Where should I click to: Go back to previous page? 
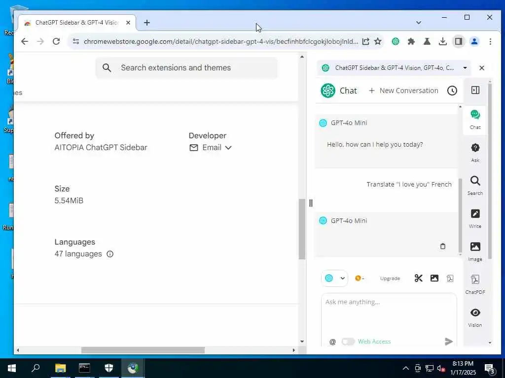pos(25,41)
